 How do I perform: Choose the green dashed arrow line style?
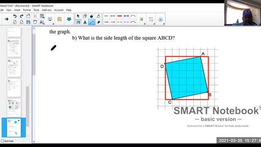point(119,22)
